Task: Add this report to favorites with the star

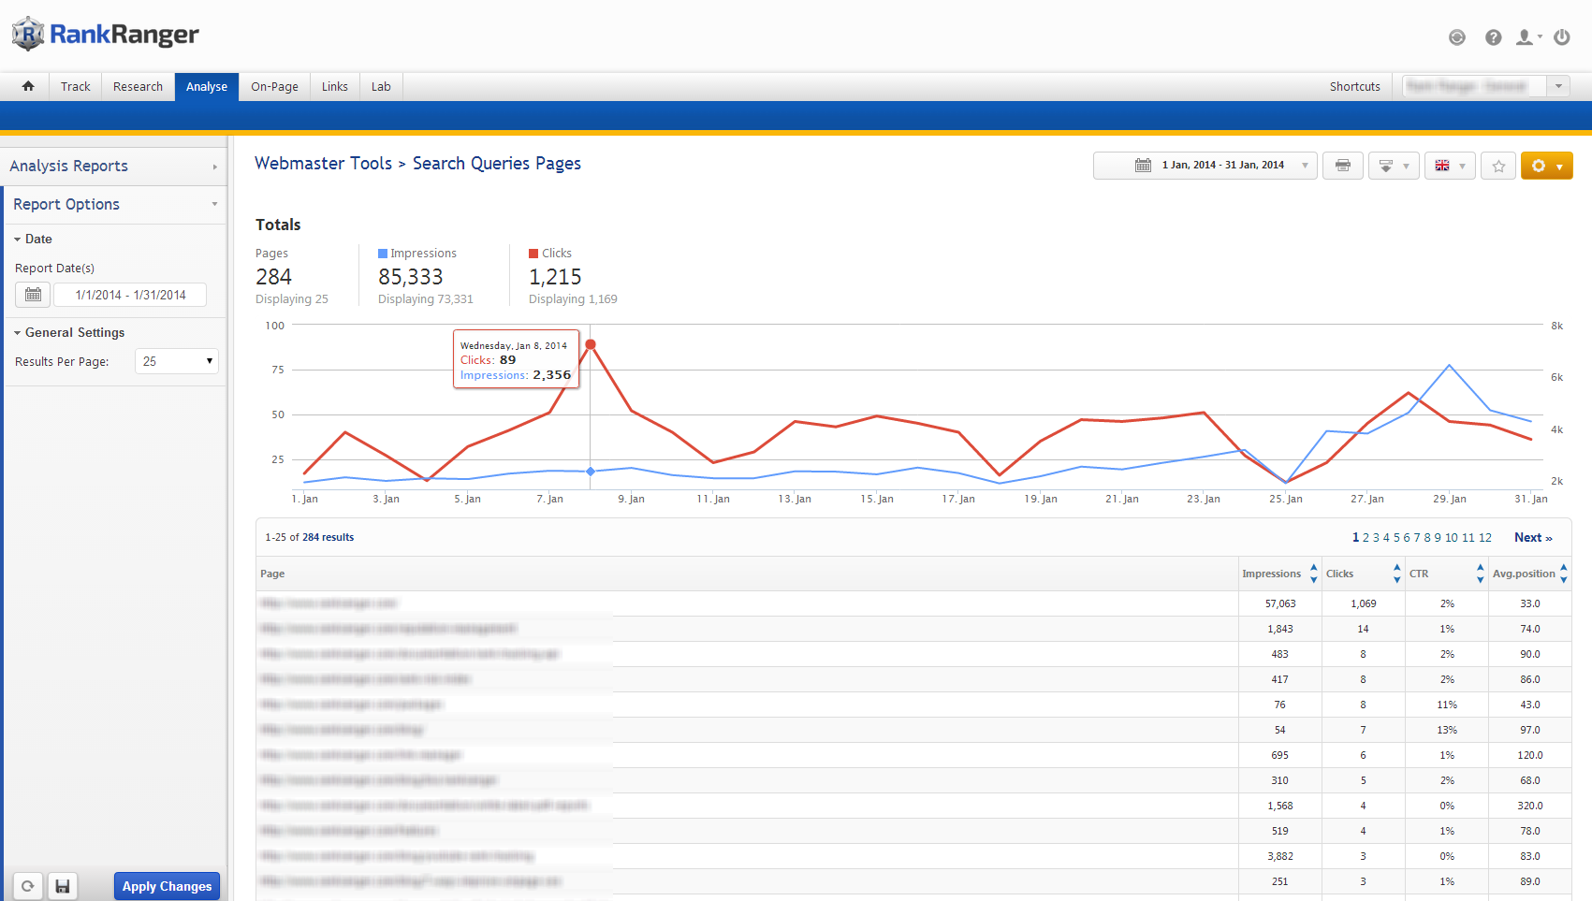Action: [1498, 166]
